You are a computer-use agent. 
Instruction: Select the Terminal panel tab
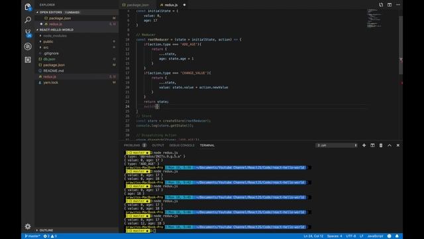click(207, 145)
